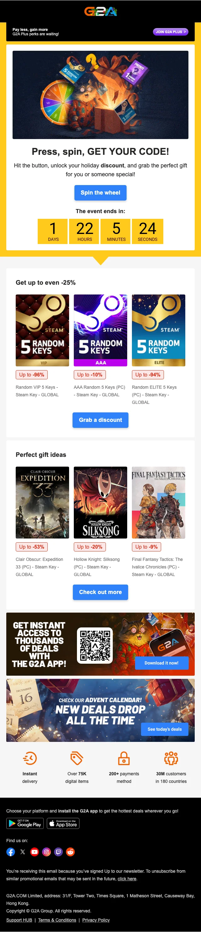Follow the Terms & Conditions link
201x932 pixels.
(x=57, y=920)
